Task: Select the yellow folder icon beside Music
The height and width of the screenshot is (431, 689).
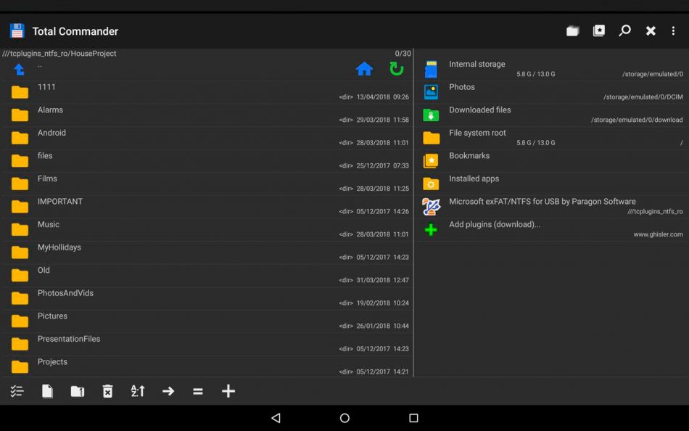Action: 20,229
